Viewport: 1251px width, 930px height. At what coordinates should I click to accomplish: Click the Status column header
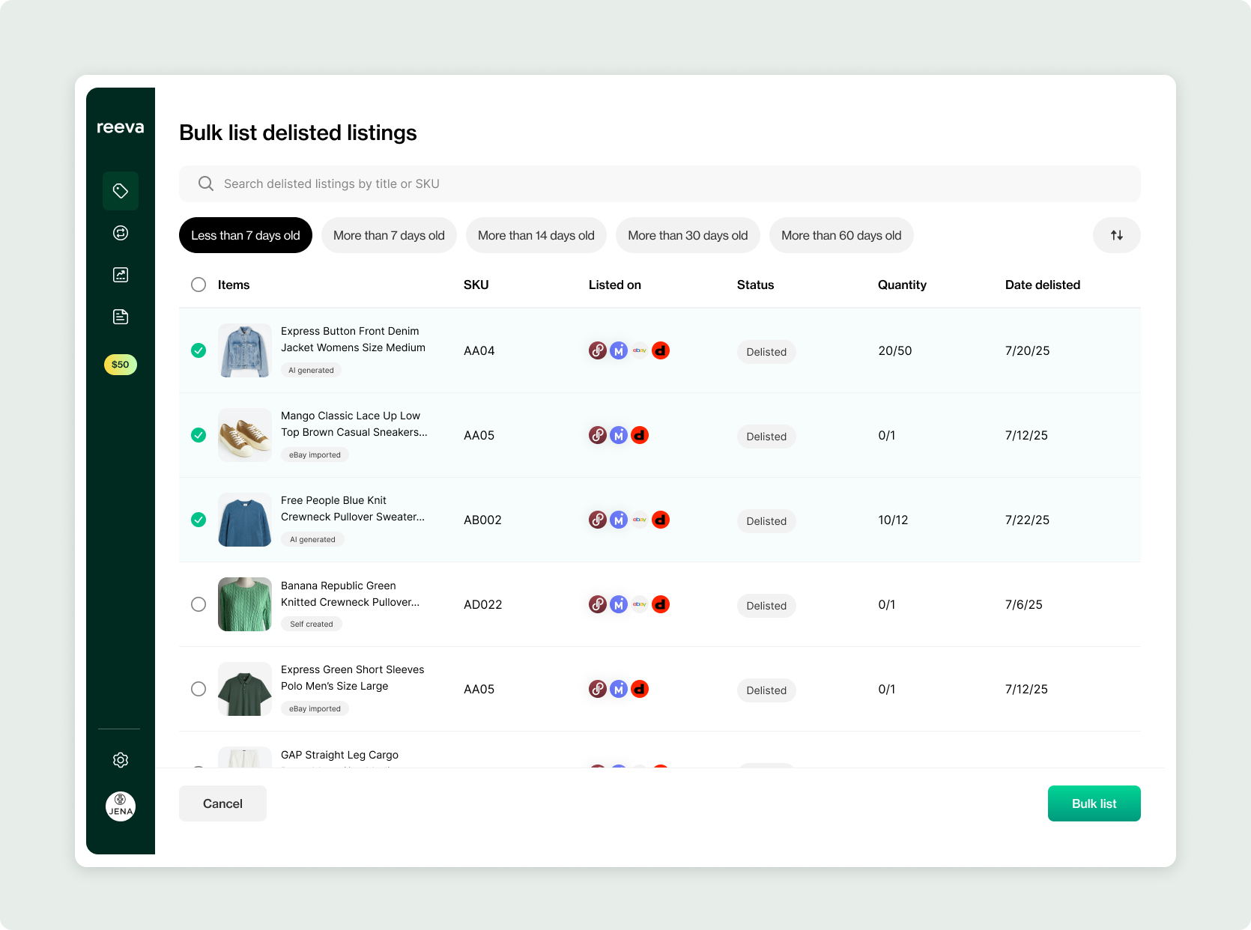tap(755, 285)
